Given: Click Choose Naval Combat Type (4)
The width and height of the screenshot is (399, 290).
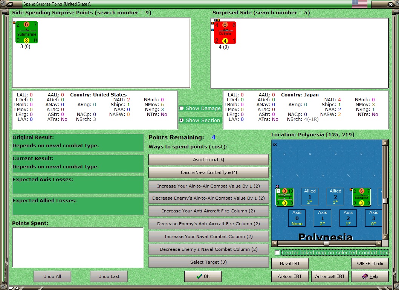Looking at the screenshot, I should coord(209,172).
